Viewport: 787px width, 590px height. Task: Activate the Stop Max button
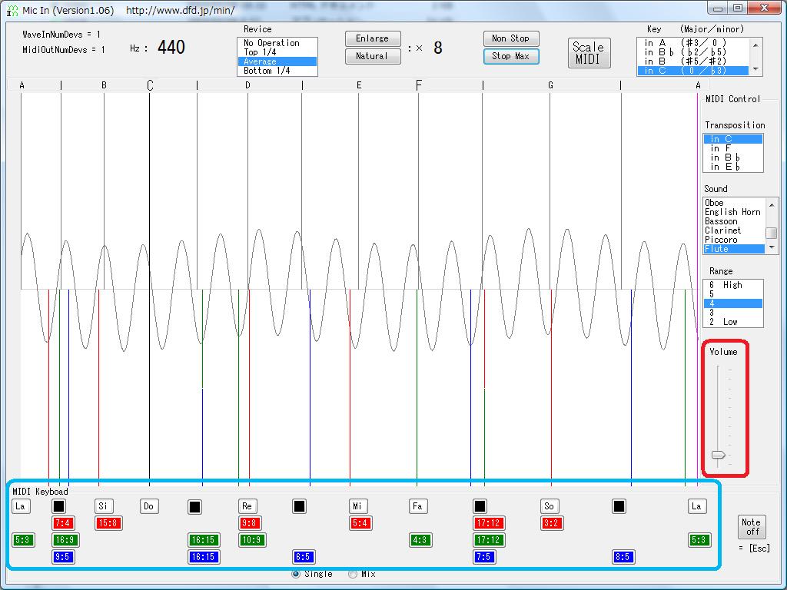(511, 56)
